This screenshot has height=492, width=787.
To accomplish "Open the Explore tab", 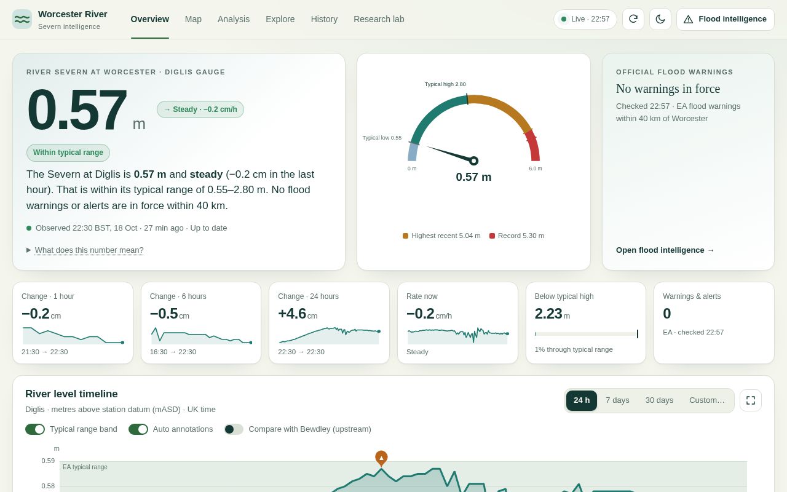I will point(280,19).
